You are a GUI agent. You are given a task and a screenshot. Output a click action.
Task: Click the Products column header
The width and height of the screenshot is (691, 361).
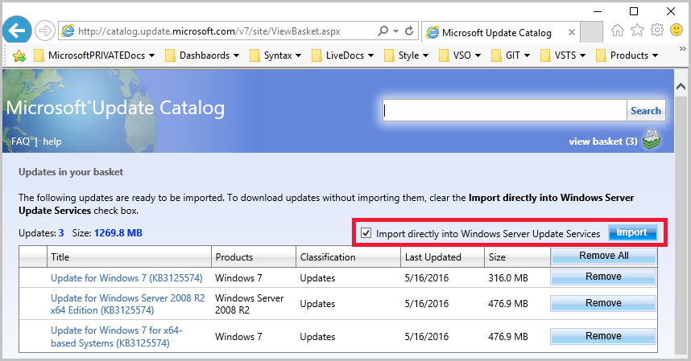click(x=254, y=256)
